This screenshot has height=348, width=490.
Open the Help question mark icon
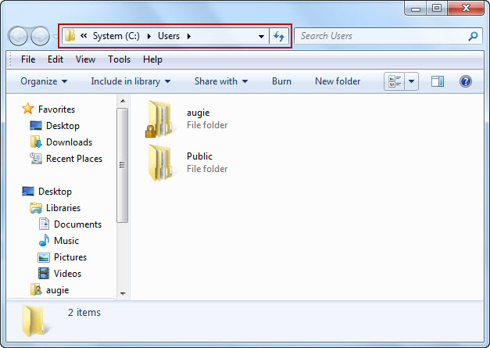click(465, 81)
